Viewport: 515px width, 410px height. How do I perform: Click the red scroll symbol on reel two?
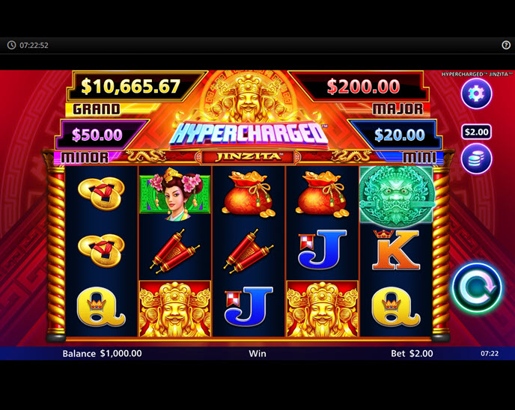click(x=174, y=251)
